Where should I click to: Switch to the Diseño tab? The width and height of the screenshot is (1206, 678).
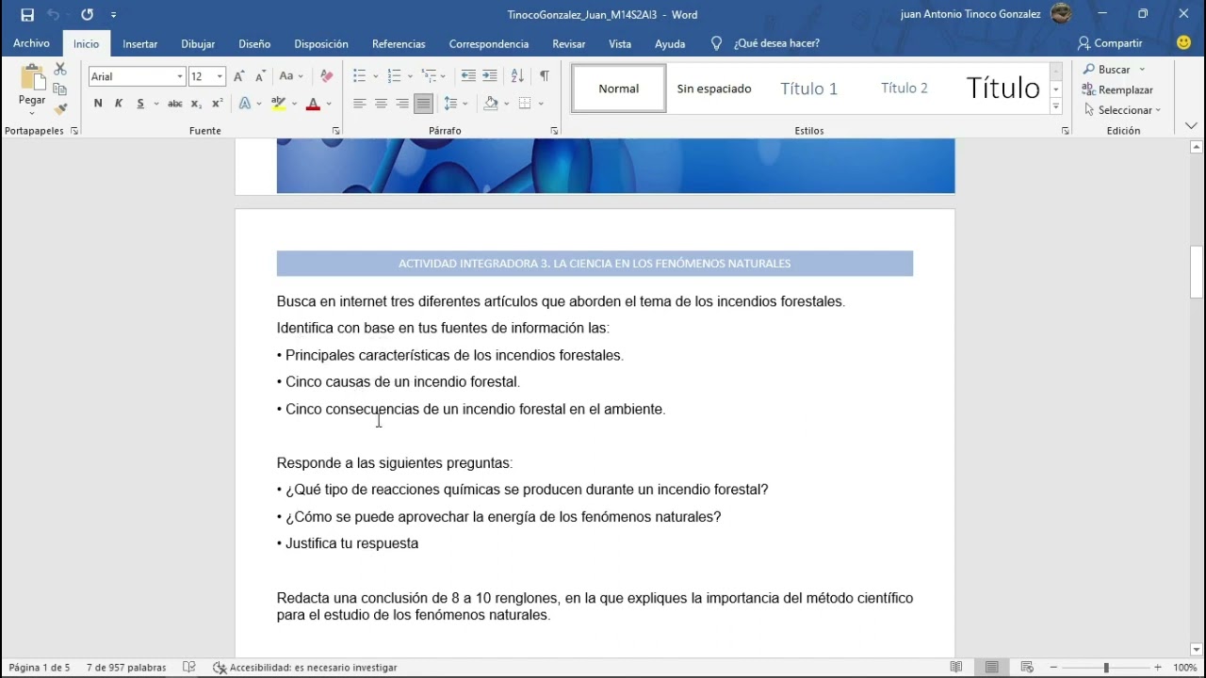pos(254,44)
